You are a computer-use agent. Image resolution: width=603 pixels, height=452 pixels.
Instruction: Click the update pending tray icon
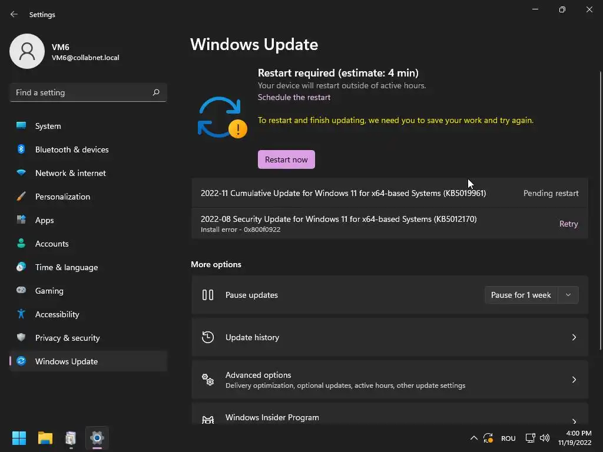coord(488,438)
